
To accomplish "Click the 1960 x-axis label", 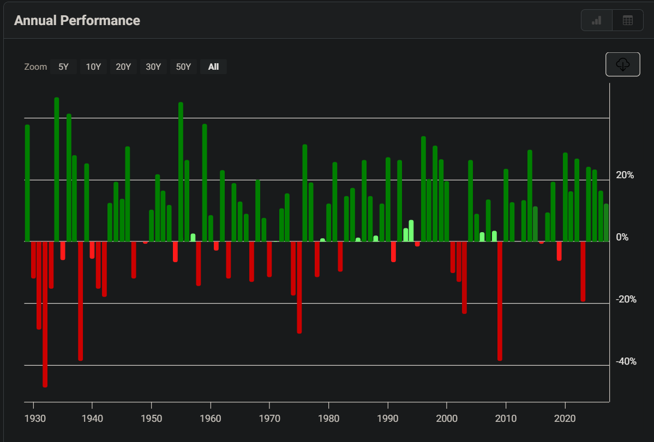I will click(211, 418).
